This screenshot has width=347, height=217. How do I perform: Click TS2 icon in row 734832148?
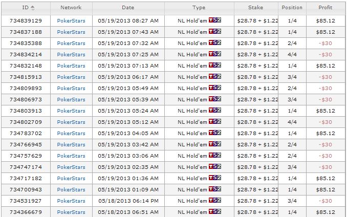click(215, 66)
